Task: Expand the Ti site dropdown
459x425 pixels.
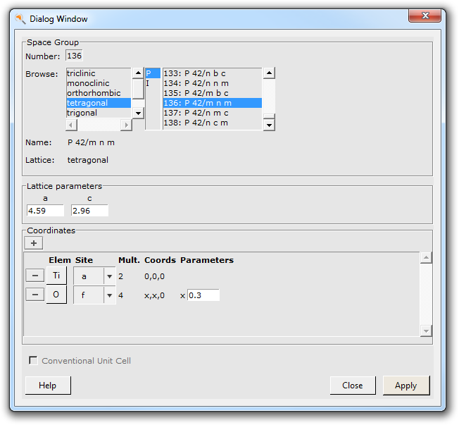Action: click(x=109, y=277)
